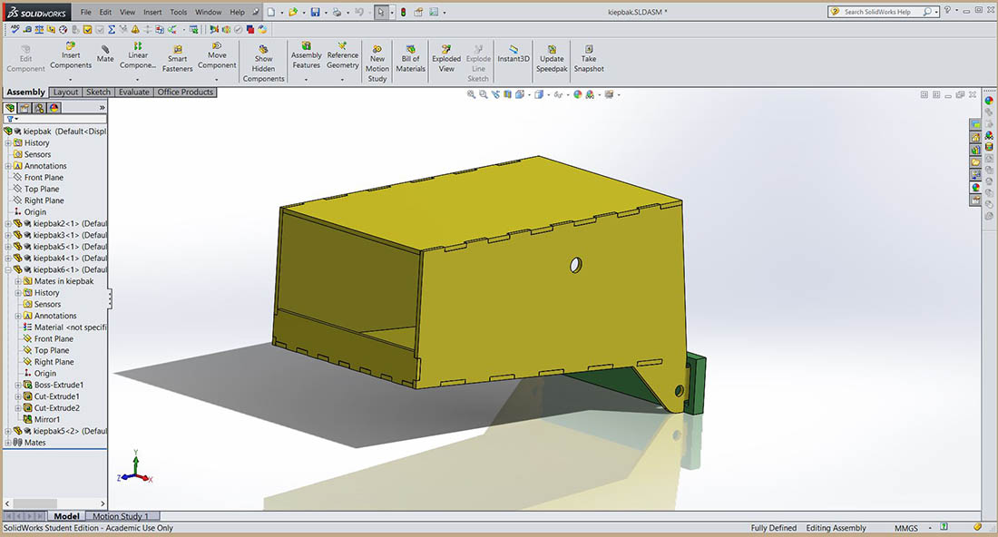Open the DisplayManager tab icon
The image size is (998, 537).
[x=54, y=108]
